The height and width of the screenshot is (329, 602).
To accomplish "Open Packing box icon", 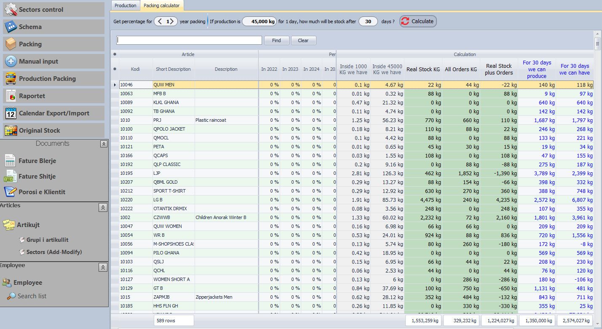I will point(11,44).
